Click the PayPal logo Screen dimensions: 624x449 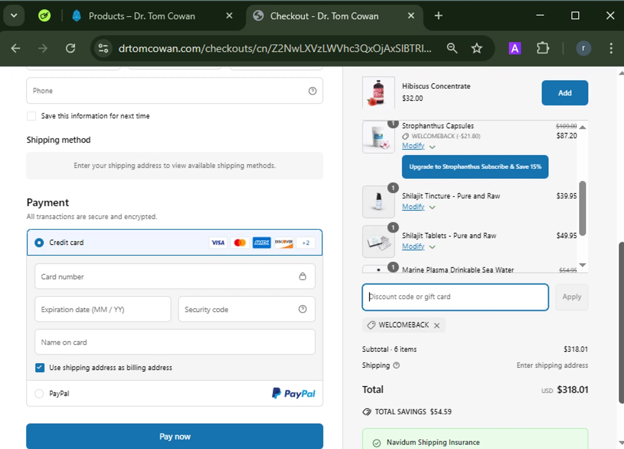tap(294, 393)
